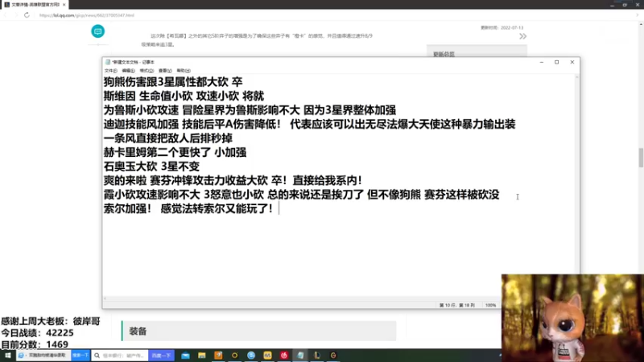Click the blue 搜索一下 taskbar button
This screenshot has width=644, height=362.
pyautogui.click(x=80, y=356)
